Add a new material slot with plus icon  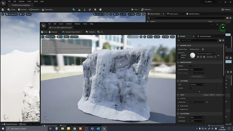pos(203,49)
